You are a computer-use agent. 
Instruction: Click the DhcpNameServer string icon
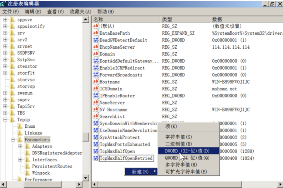pos(96,47)
